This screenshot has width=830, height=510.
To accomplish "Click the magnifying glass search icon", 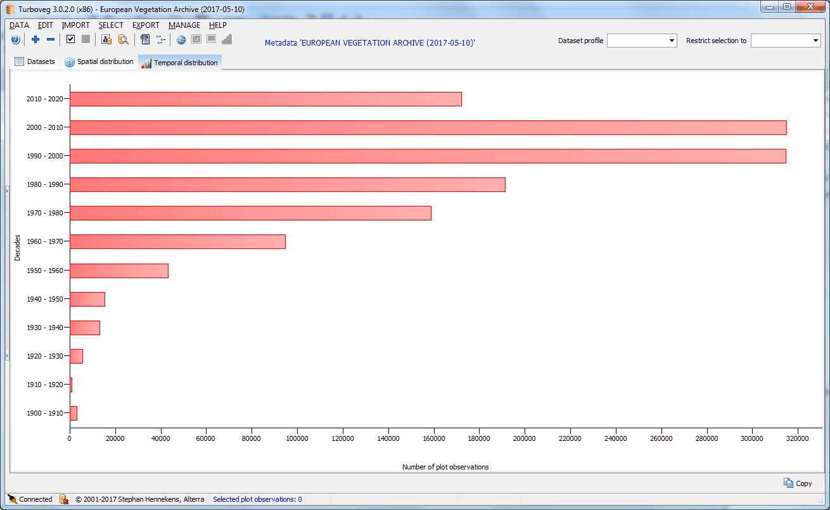I will (x=124, y=40).
